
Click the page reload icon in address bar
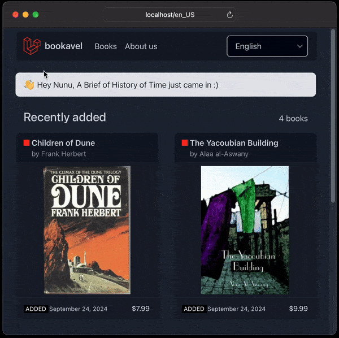[230, 15]
